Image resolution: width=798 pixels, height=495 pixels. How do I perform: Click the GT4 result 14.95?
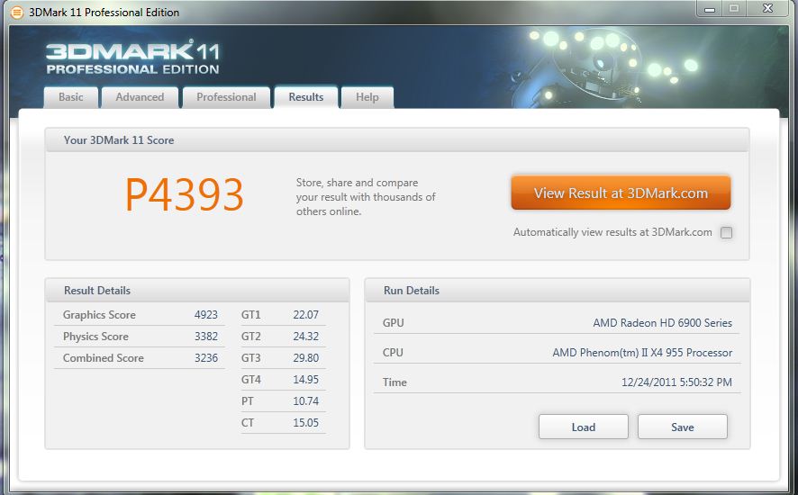pyautogui.click(x=306, y=380)
